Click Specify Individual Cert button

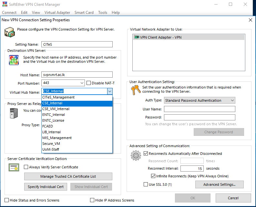46,187
